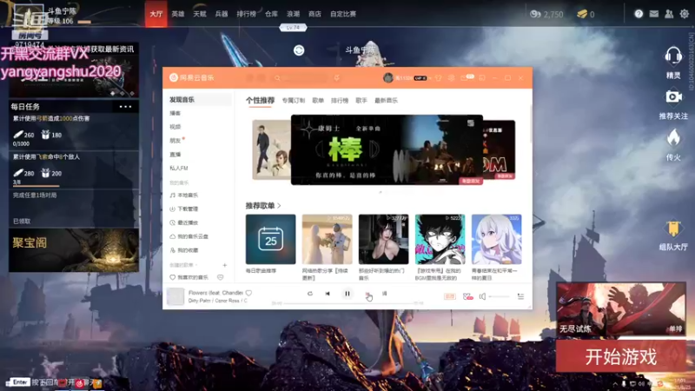This screenshot has height=391, width=695.
Task: Select the 歌单 tab
Action: coord(318,101)
